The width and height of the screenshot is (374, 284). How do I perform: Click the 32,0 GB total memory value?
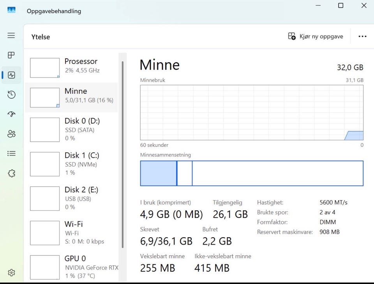(350, 67)
